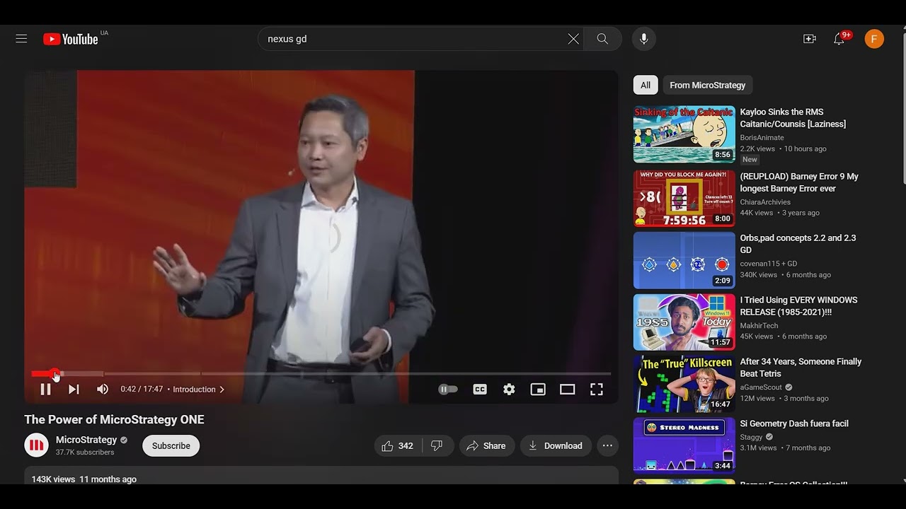Subscribe to MicroStrategy channel
Image resolution: width=906 pixels, height=509 pixels.
pyautogui.click(x=171, y=446)
